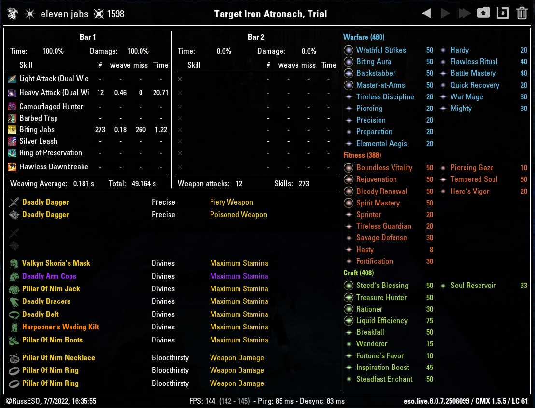Click the download/load fight icon

503,14
